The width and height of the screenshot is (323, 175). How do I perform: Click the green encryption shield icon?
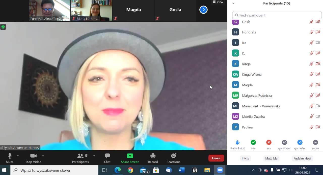tap(3, 27)
